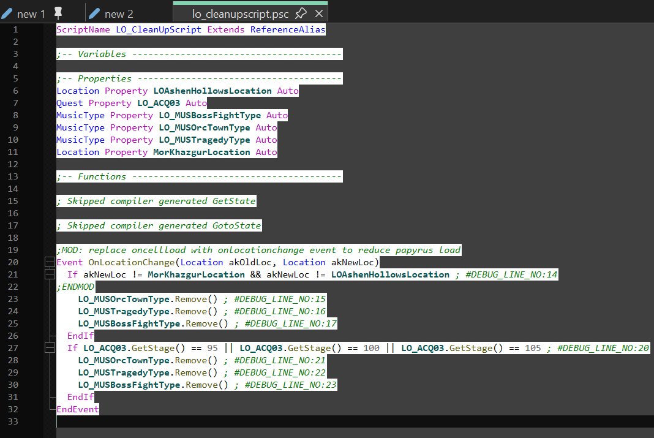Collapse the Event OnLocationChange fold marker
Image resolution: width=654 pixels, height=438 pixels.
pyautogui.click(x=50, y=262)
